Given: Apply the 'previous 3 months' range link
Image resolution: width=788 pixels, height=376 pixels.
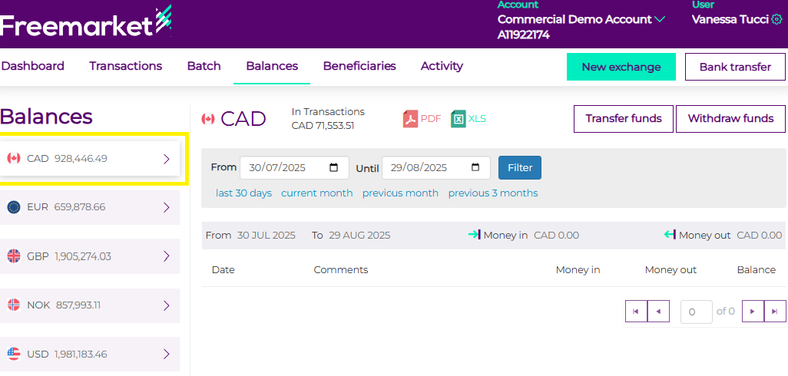Looking at the screenshot, I should coord(492,193).
